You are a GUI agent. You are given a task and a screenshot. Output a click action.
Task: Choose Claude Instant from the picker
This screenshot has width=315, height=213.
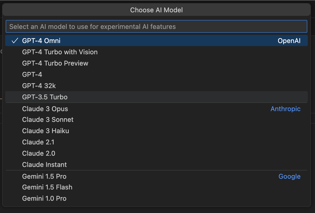(44, 165)
